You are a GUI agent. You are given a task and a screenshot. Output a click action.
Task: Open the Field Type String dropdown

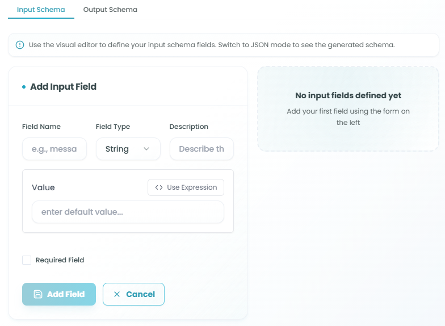[128, 149]
